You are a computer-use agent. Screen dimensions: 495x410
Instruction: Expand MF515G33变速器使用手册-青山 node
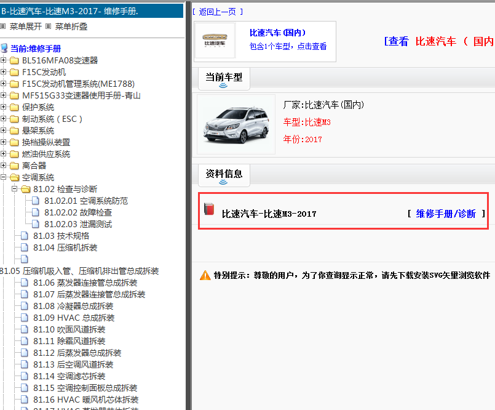(x=3, y=95)
